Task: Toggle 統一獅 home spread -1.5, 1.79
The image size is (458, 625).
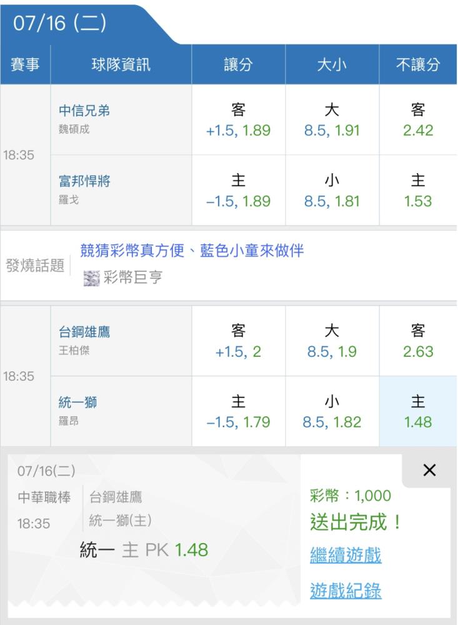Action: click(238, 411)
